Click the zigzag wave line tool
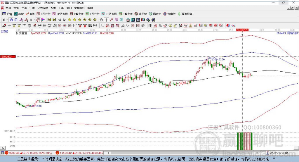 [128, 25]
